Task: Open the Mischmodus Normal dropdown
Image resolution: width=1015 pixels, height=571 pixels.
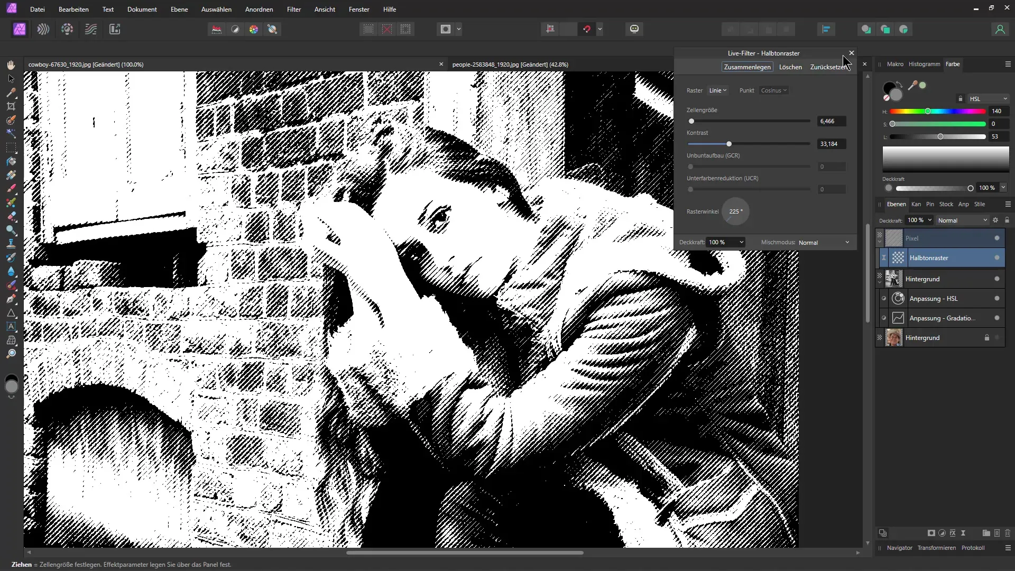Action: click(824, 242)
